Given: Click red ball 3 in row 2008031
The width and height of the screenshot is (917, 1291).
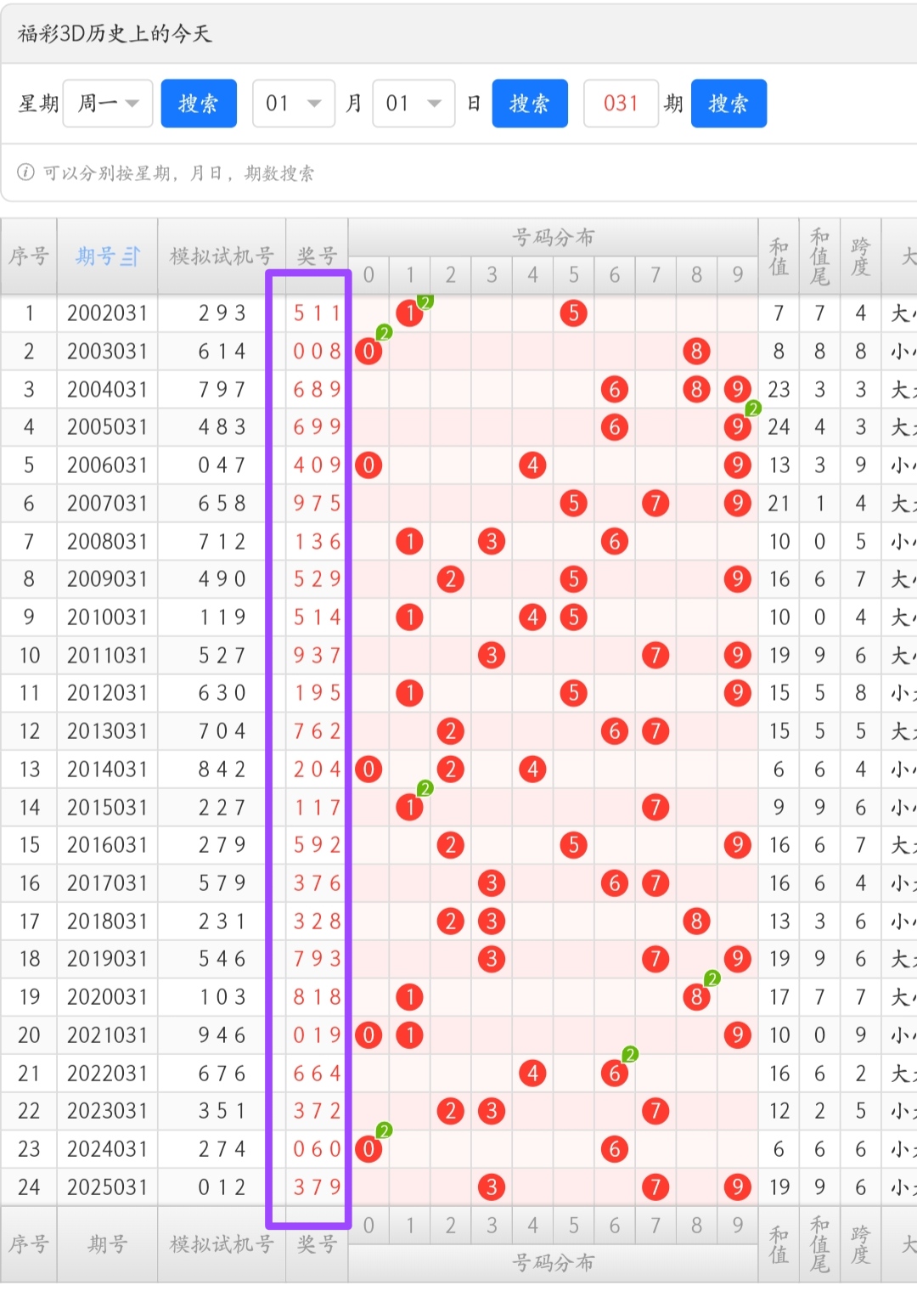Looking at the screenshot, I should point(492,542).
